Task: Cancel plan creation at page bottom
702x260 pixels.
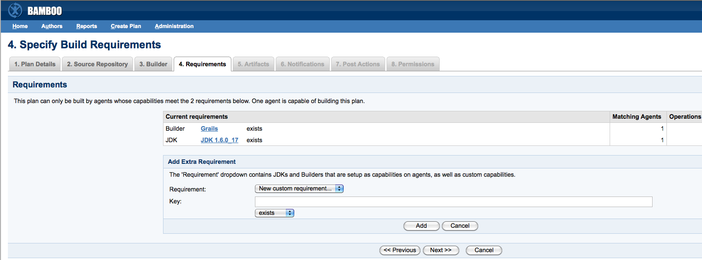Action: pos(484,250)
